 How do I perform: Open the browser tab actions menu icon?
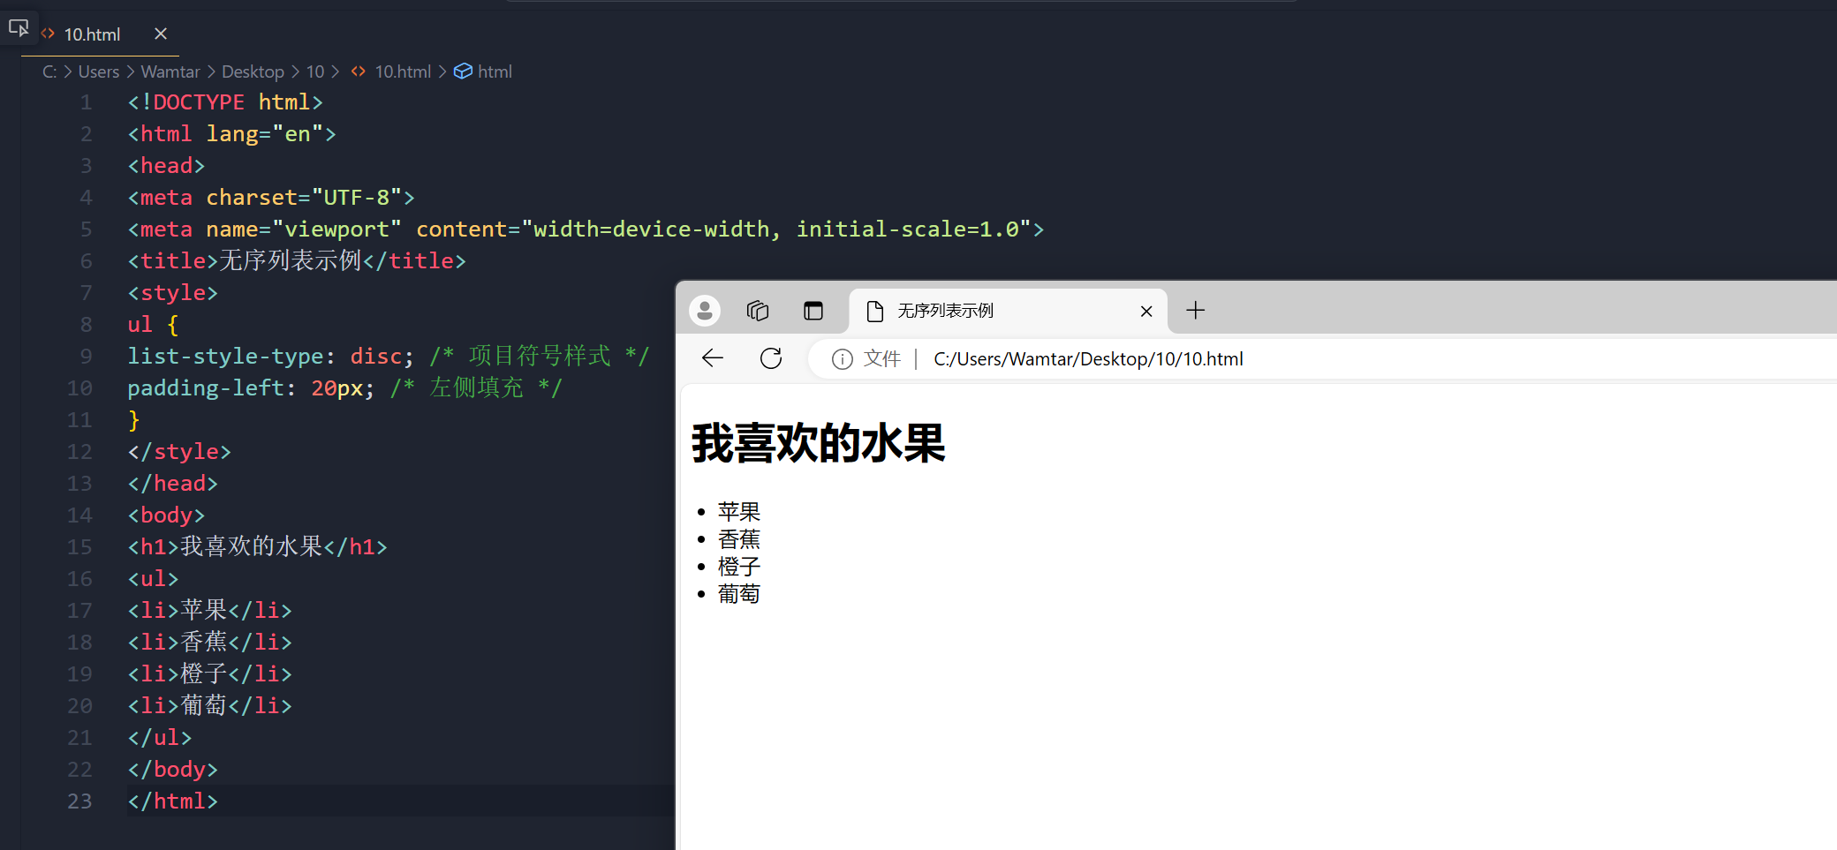[x=813, y=311]
